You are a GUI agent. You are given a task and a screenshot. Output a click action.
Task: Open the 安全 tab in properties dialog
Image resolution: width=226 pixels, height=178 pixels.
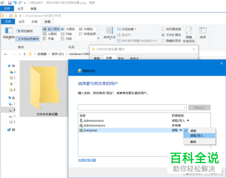[x=121, y=58]
